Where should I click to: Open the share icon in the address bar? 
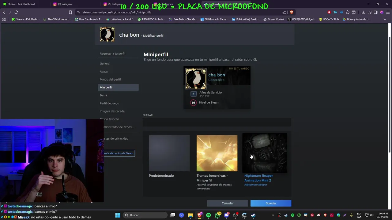[x=284, y=12]
